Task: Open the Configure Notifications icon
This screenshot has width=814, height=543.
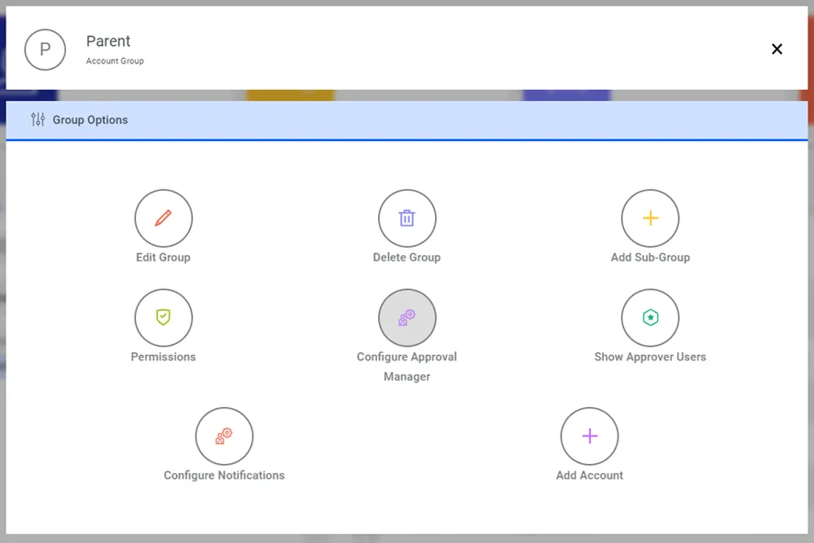Action: 224,437
